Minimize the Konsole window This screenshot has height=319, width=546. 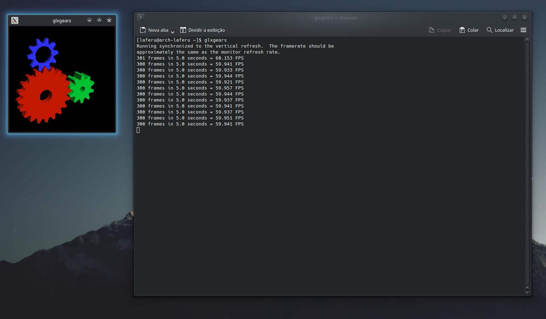(505, 18)
